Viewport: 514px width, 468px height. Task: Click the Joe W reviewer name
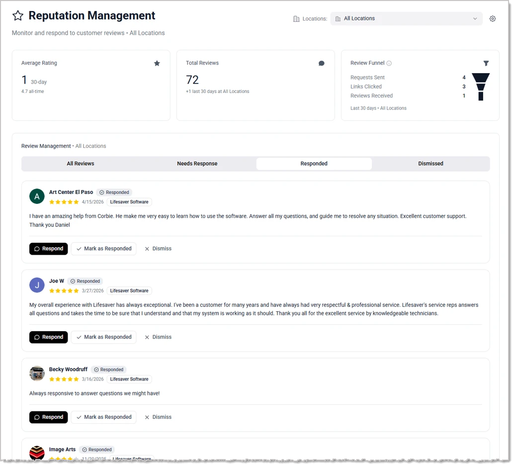pos(57,282)
